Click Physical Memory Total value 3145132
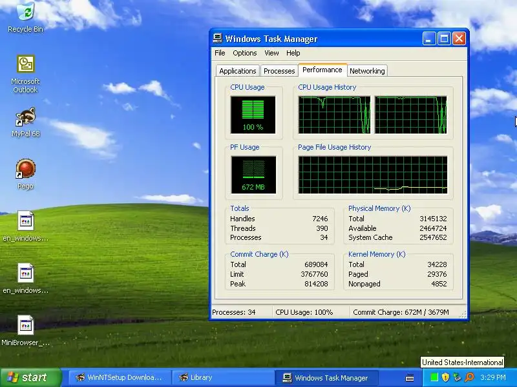This screenshot has height=387, width=517. (433, 219)
